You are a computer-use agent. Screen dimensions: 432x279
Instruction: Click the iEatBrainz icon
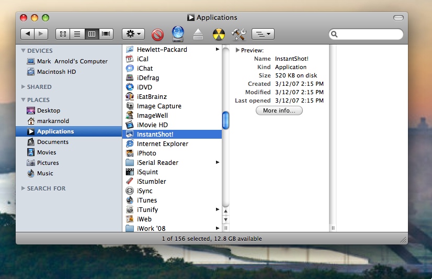(x=130, y=96)
